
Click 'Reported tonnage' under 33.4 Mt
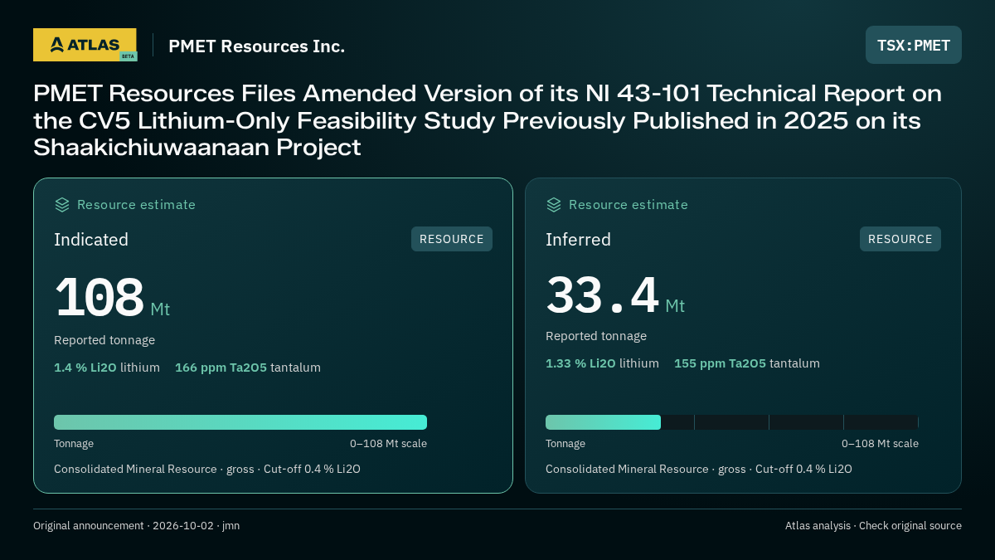[596, 336]
